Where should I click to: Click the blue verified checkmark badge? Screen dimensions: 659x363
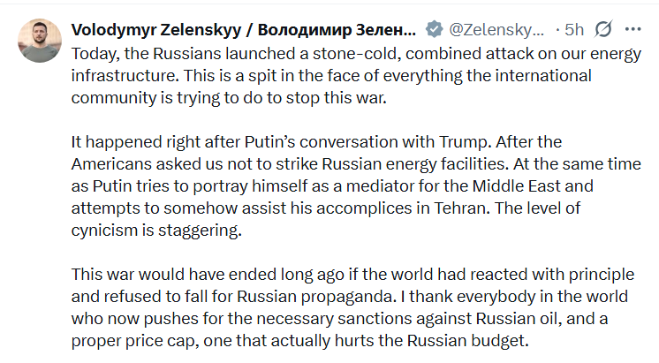434,29
